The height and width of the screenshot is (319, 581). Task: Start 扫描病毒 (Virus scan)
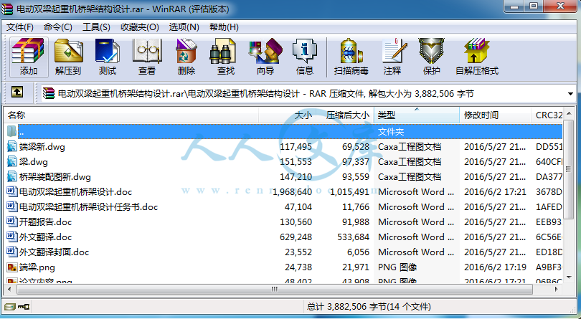(x=351, y=57)
